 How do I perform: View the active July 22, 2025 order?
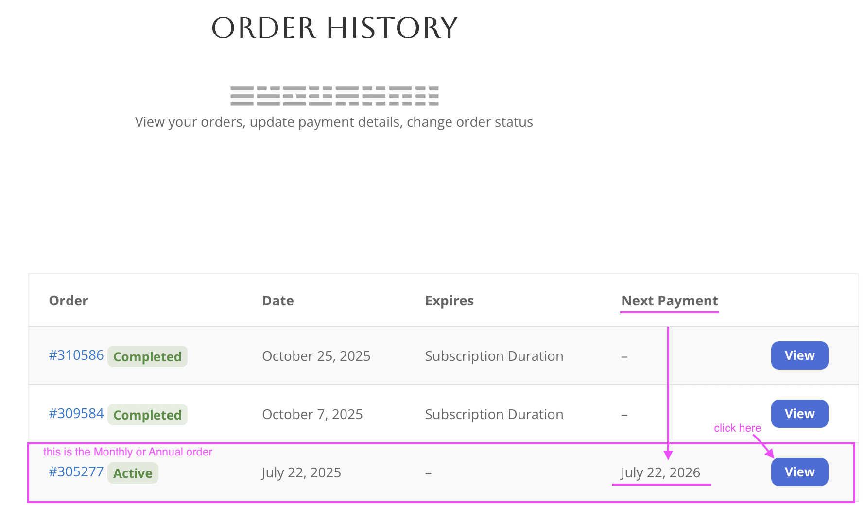click(x=799, y=472)
